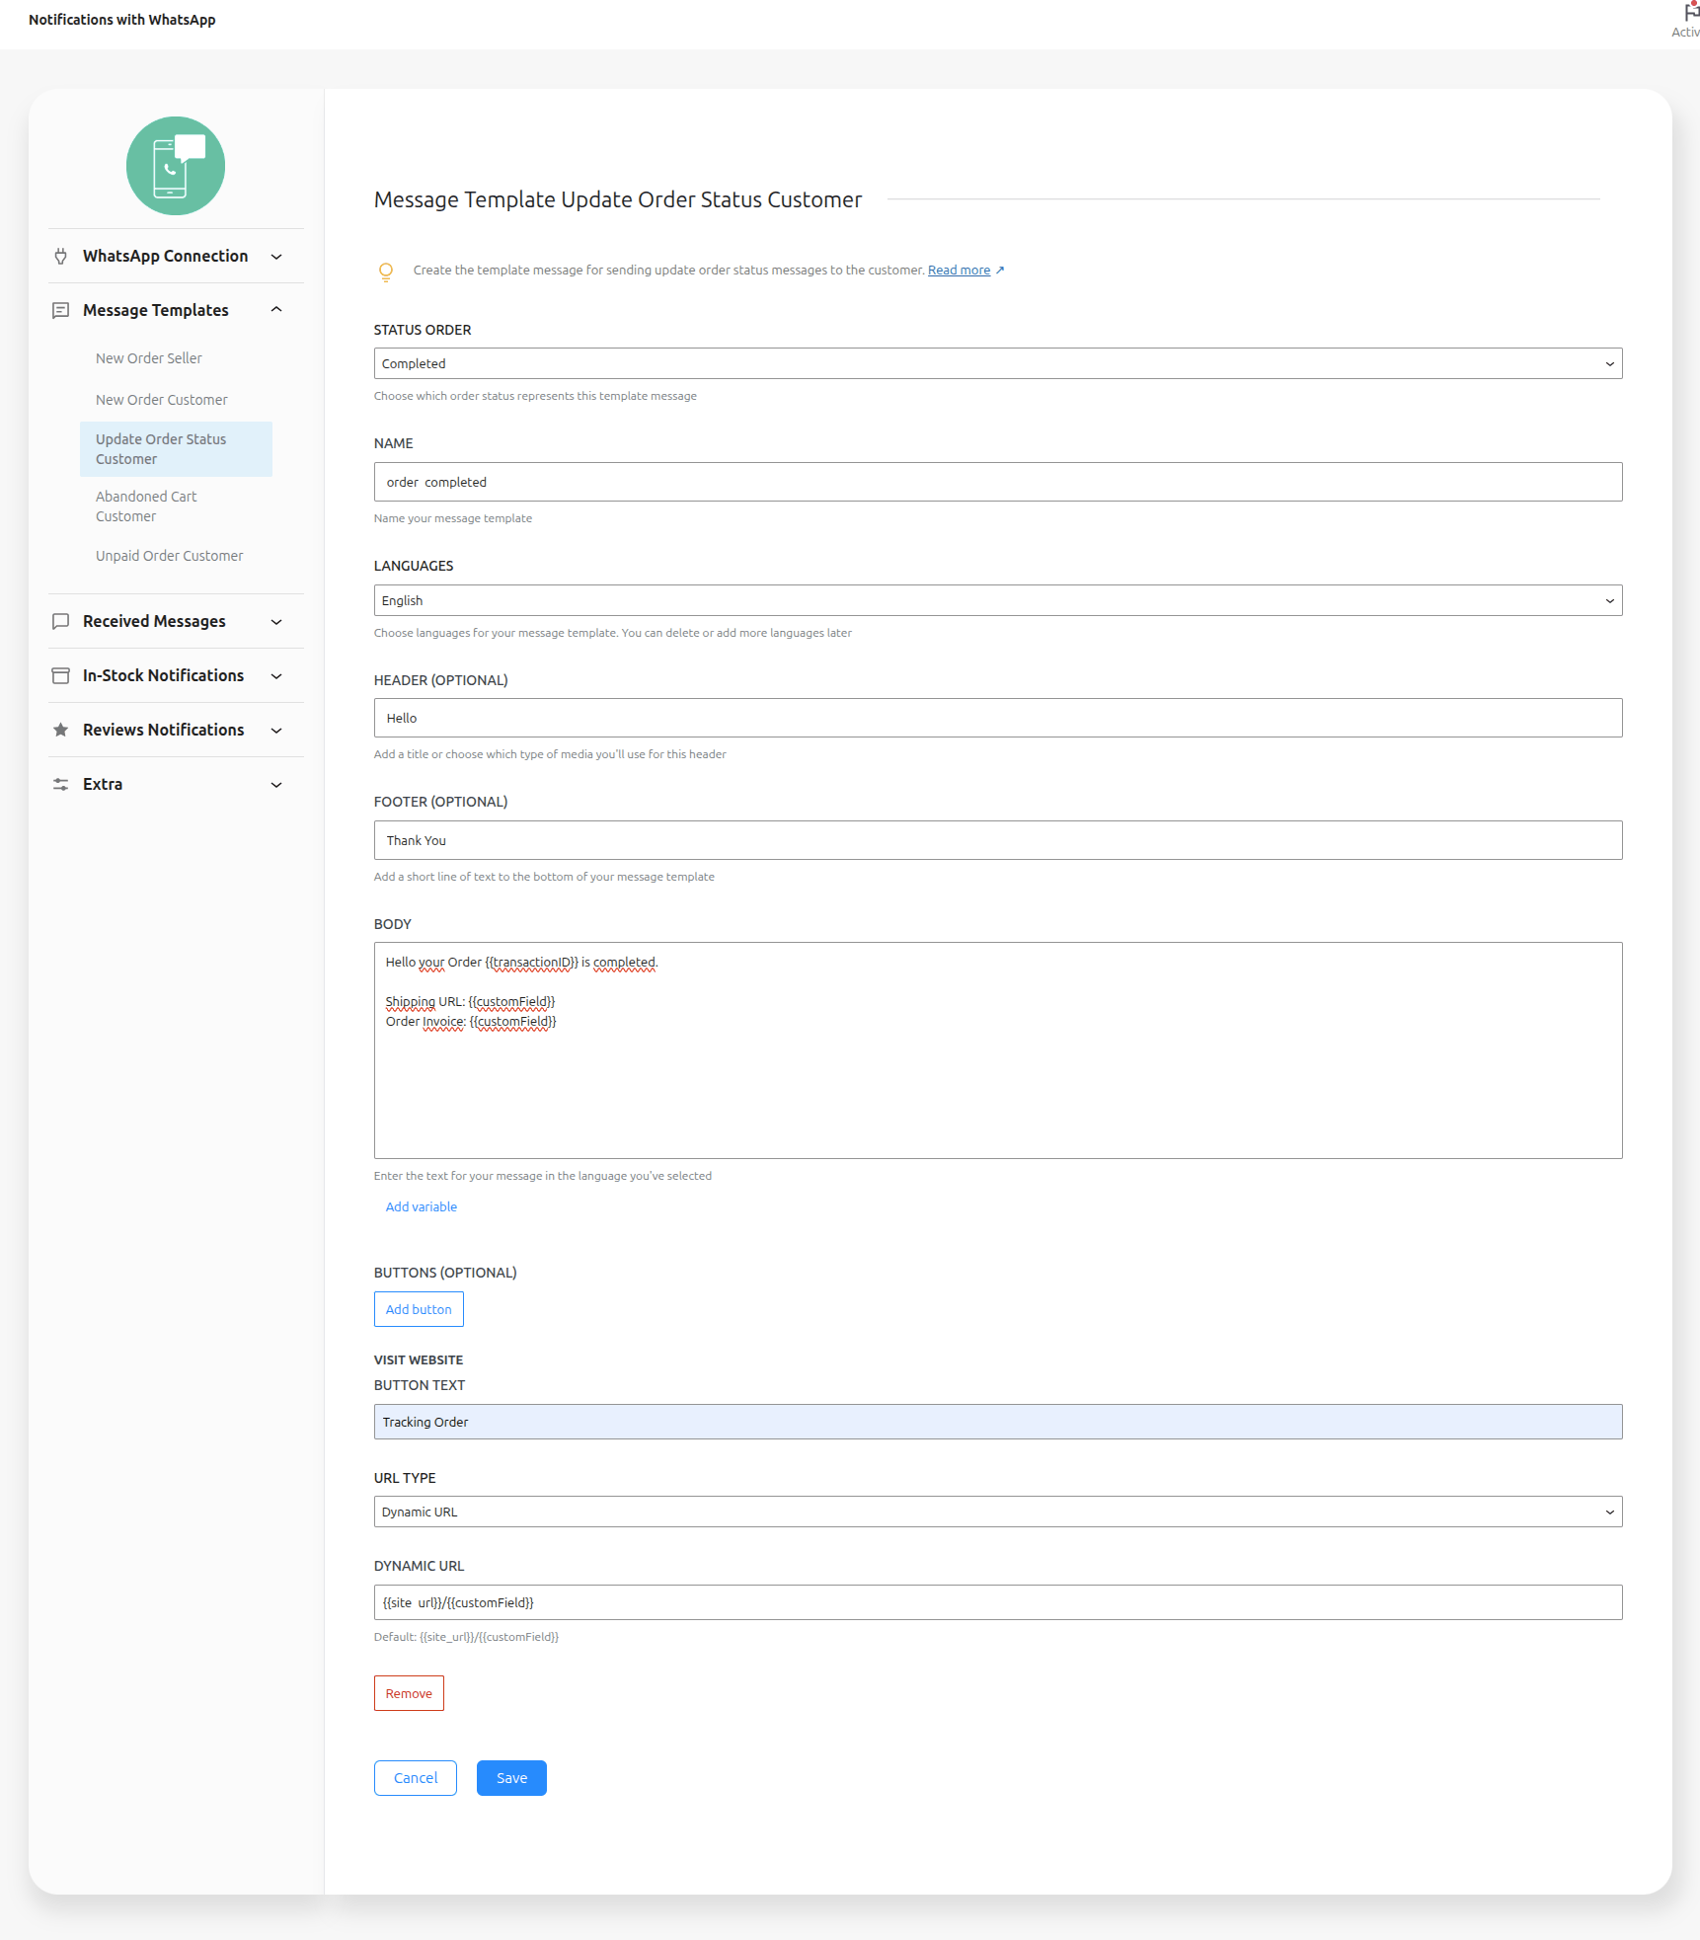Click the Received Messages chat icon
This screenshot has width=1700, height=1940.
pyautogui.click(x=61, y=621)
